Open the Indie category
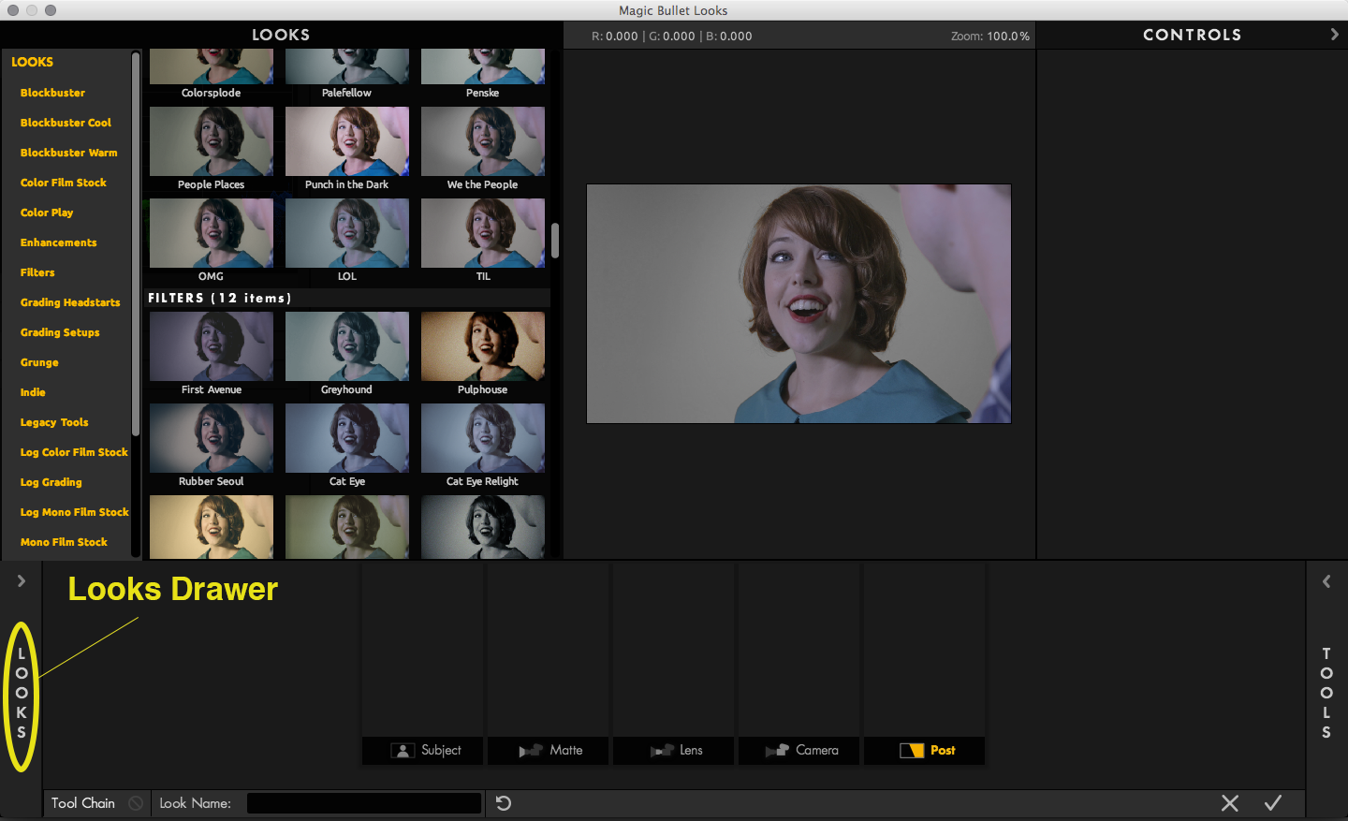1348x821 pixels. pyautogui.click(x=33, y=392)
